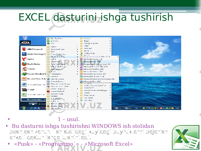Click the All Programs button

coord(34,99)
